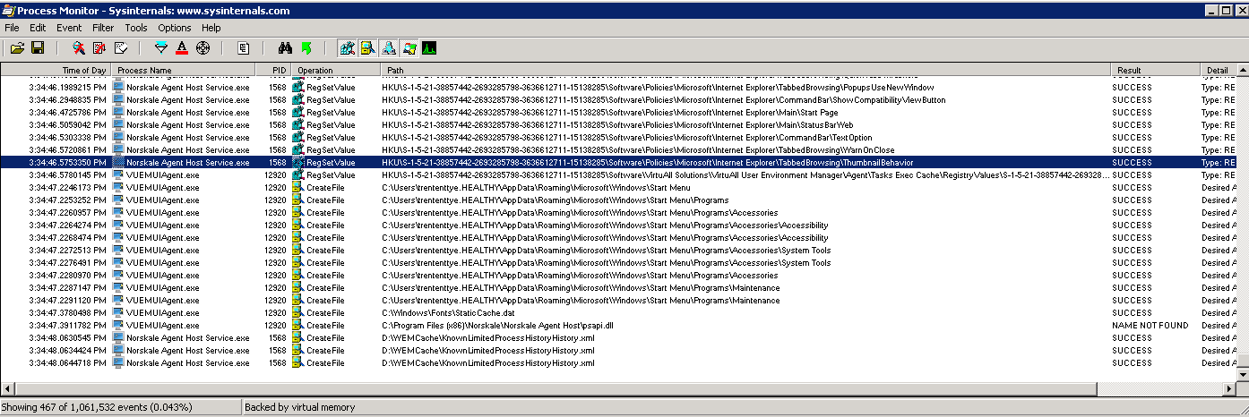
Task: Click the vertical scrollbar down arrow
Action: tap(1242, 373)
